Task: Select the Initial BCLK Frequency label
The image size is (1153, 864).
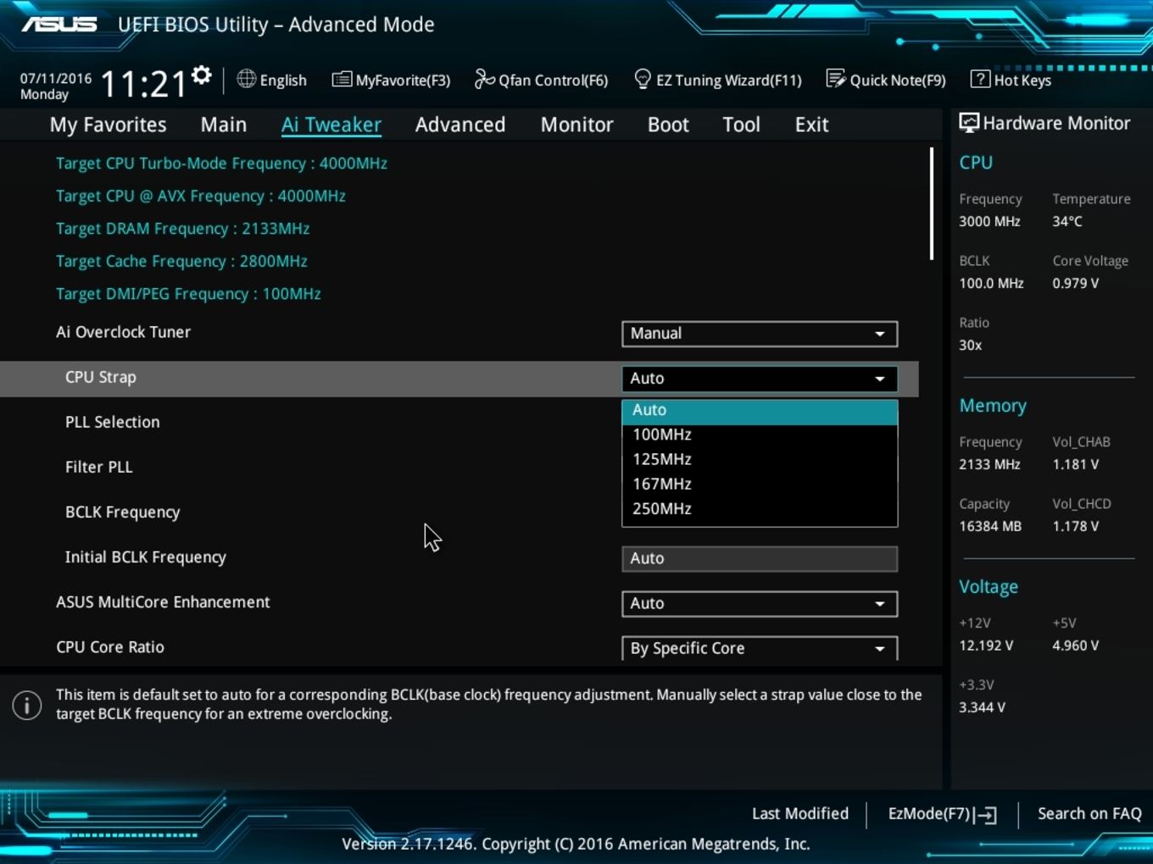Action: (145, 557)
